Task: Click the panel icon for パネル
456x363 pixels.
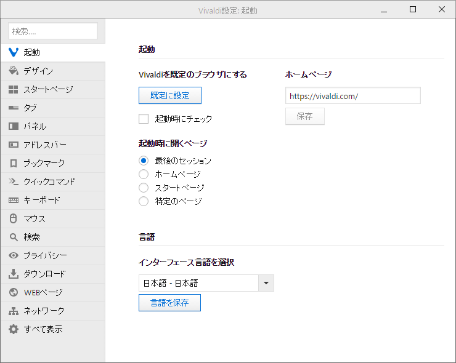Action: pyautogui.click(x=14, y=126)
